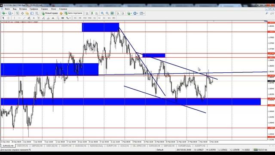Pick the trendline drawing tool
Screen dimensions: 275x155
tap(24, 18)
